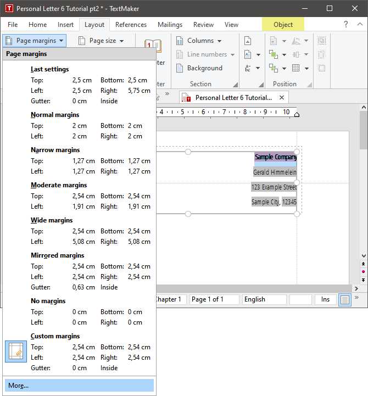This screenshot has width=368, height=396.
Task: Click the status bar overflow chevrons
Action: click(356, 298)
